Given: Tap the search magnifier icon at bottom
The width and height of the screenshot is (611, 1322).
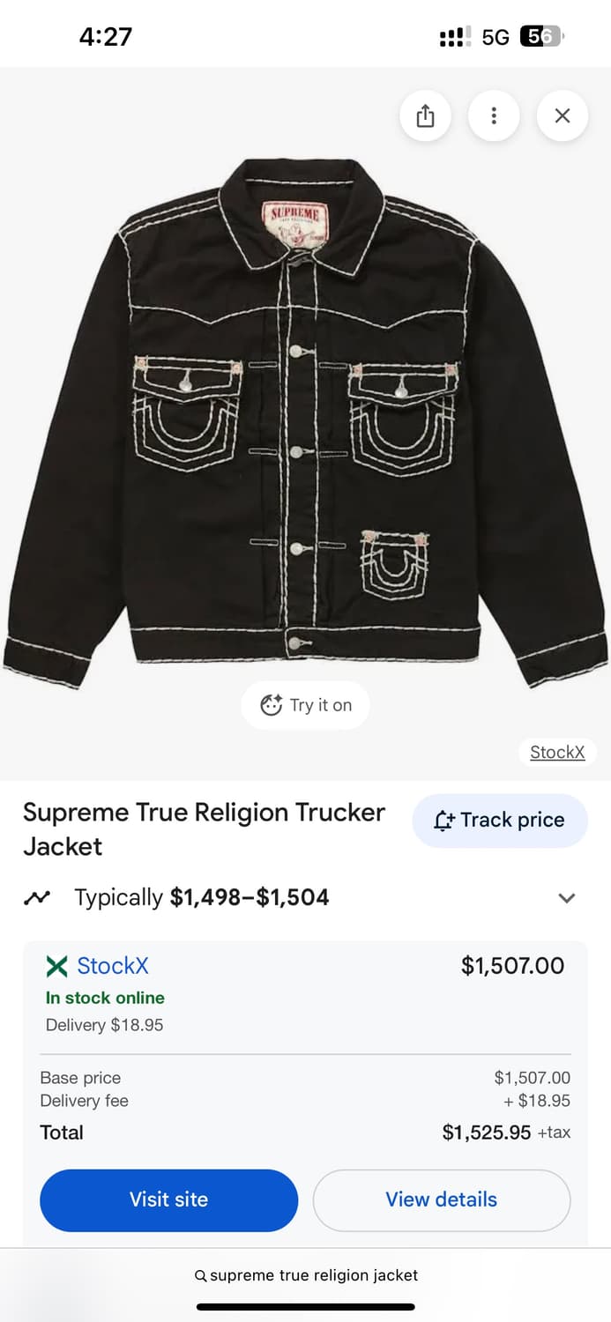Looking at the screenshot, I should 202,1275.
